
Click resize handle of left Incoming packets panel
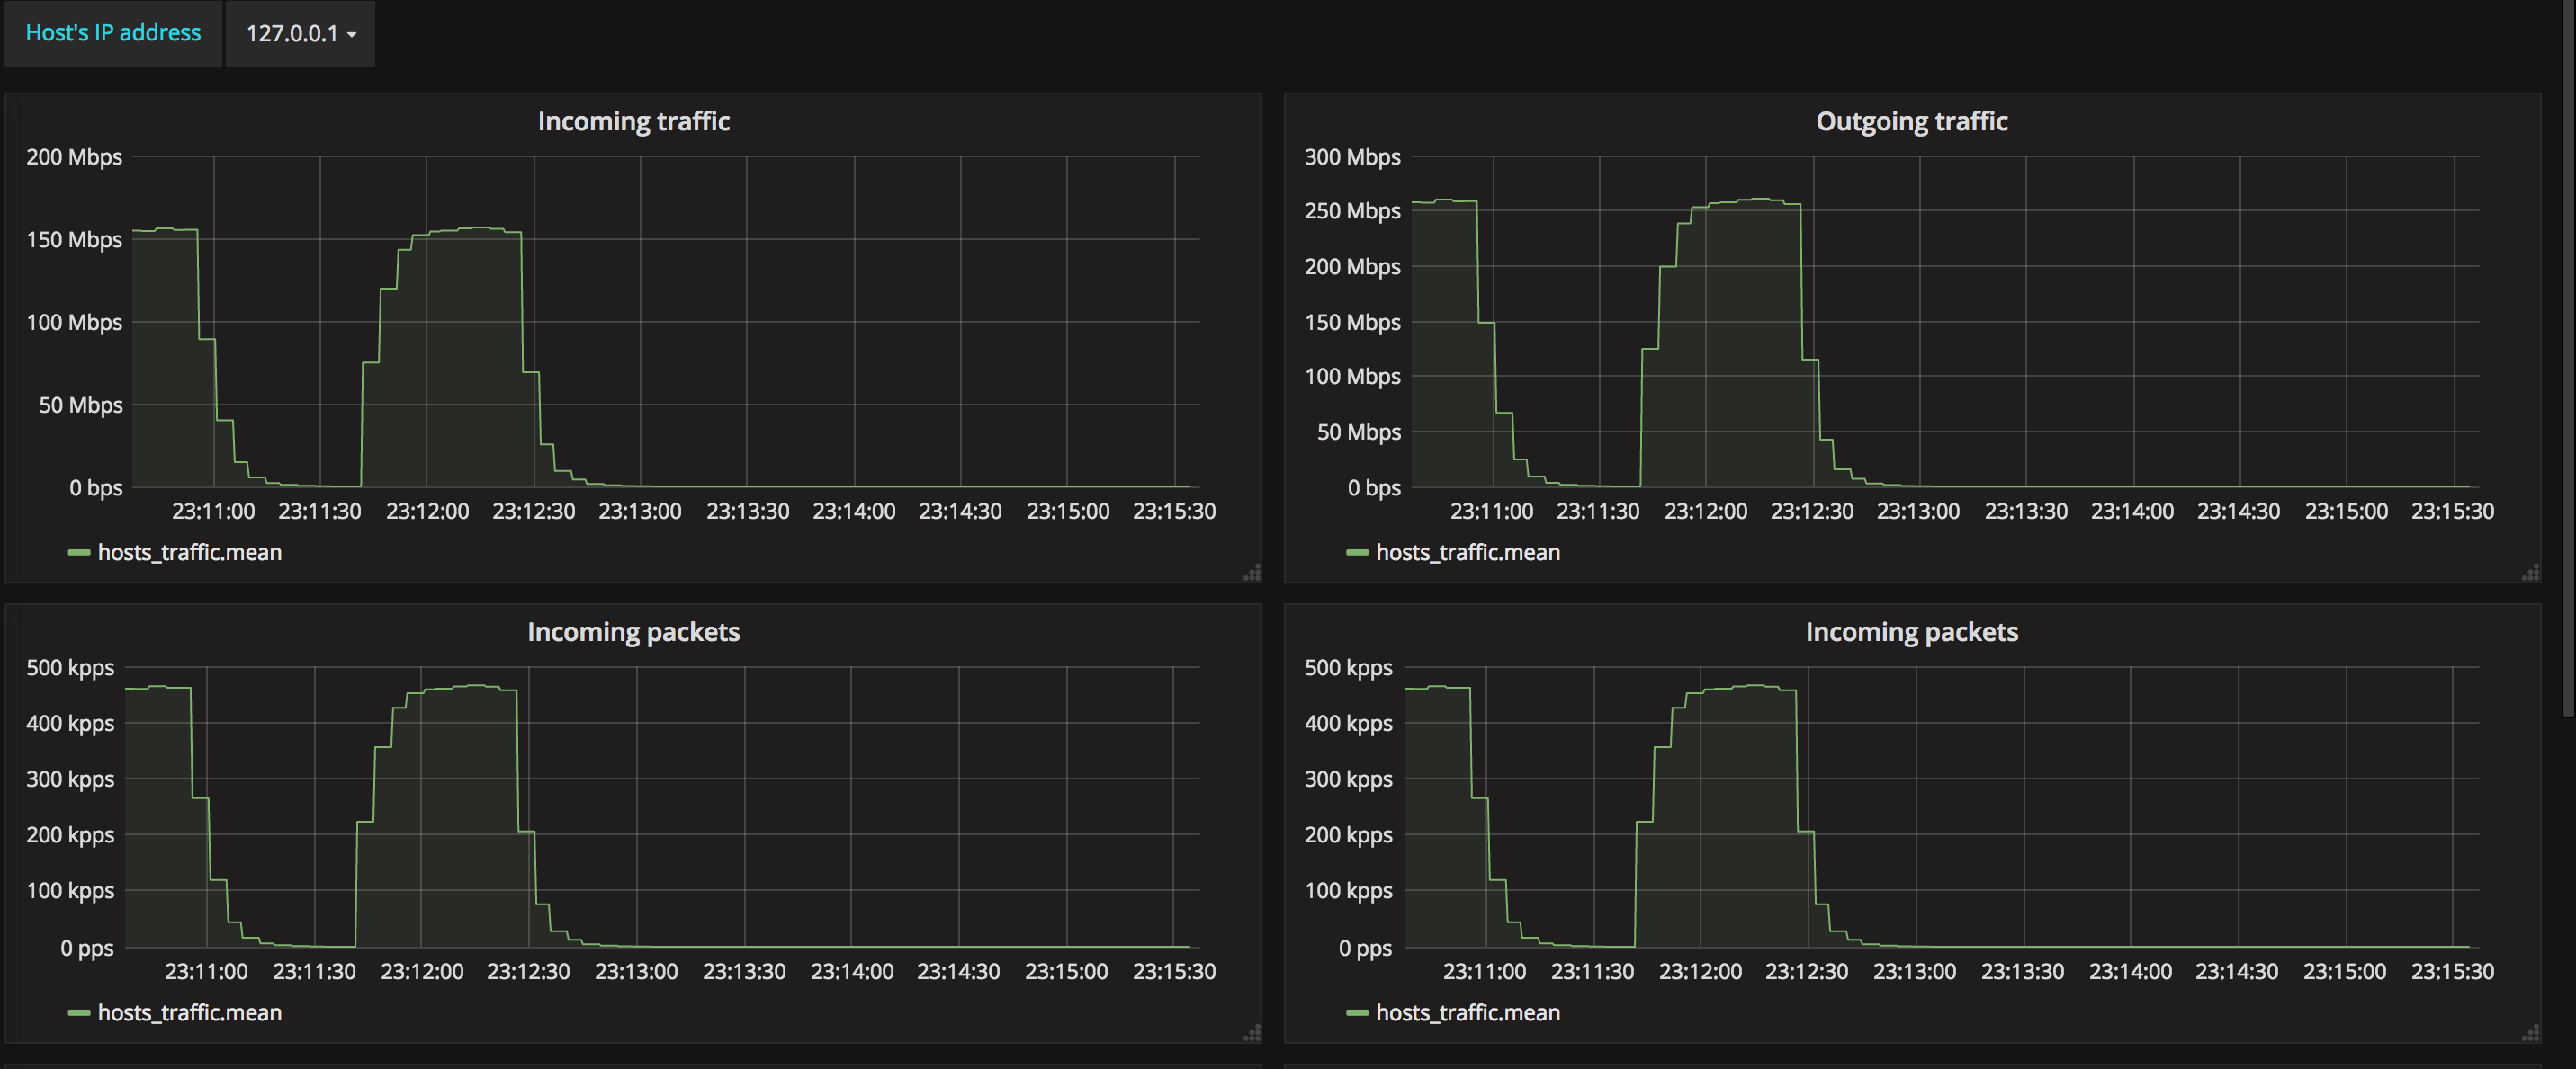(x=1252, y=1033)
